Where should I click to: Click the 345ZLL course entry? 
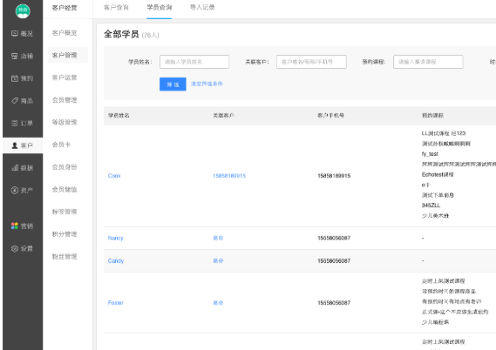[431, 205]
